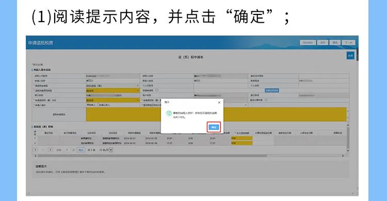Click the 确定 button in the prompt dialog
This screenshot has height=201, width=387.
pos(214,127)
